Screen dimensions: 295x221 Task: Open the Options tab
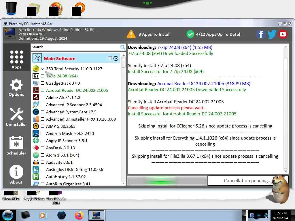[16, 87]
